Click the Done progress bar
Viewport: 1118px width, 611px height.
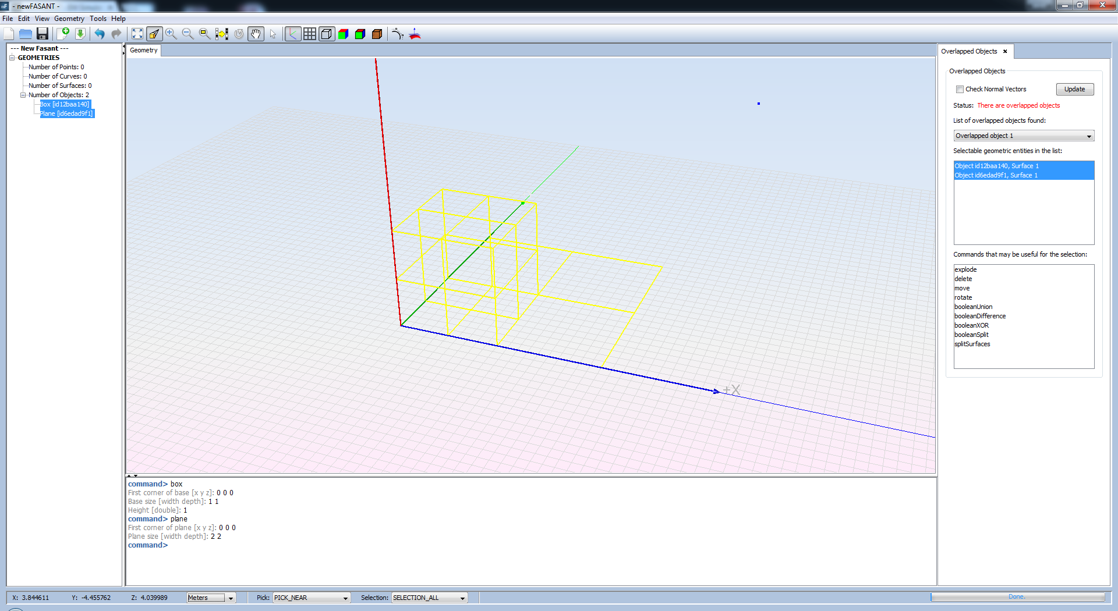tap(1017, 597)
